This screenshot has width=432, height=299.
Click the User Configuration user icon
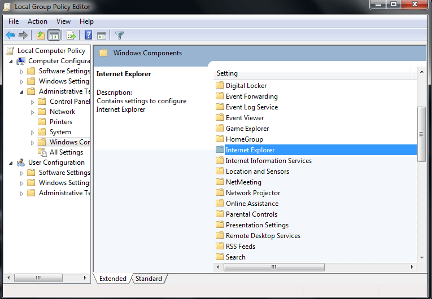point(21,162)
